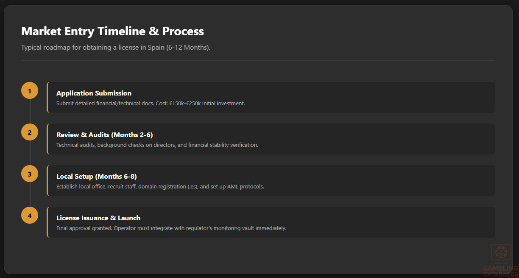Screen dimensions: 519x278
Task: Click the Typical roadmap for Spain subtitle
Action: 116,48
